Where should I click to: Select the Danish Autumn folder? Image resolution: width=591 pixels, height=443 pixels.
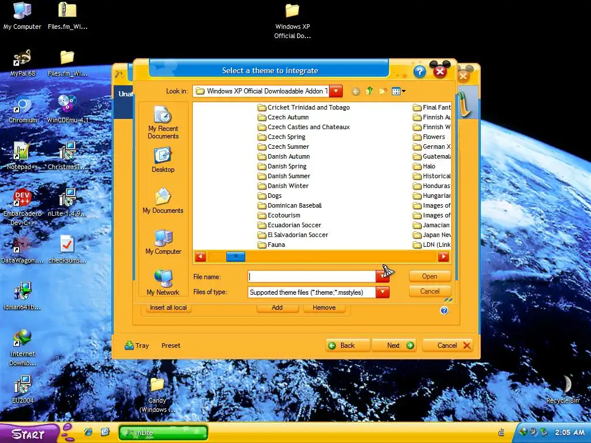click(x=284, y=156)
